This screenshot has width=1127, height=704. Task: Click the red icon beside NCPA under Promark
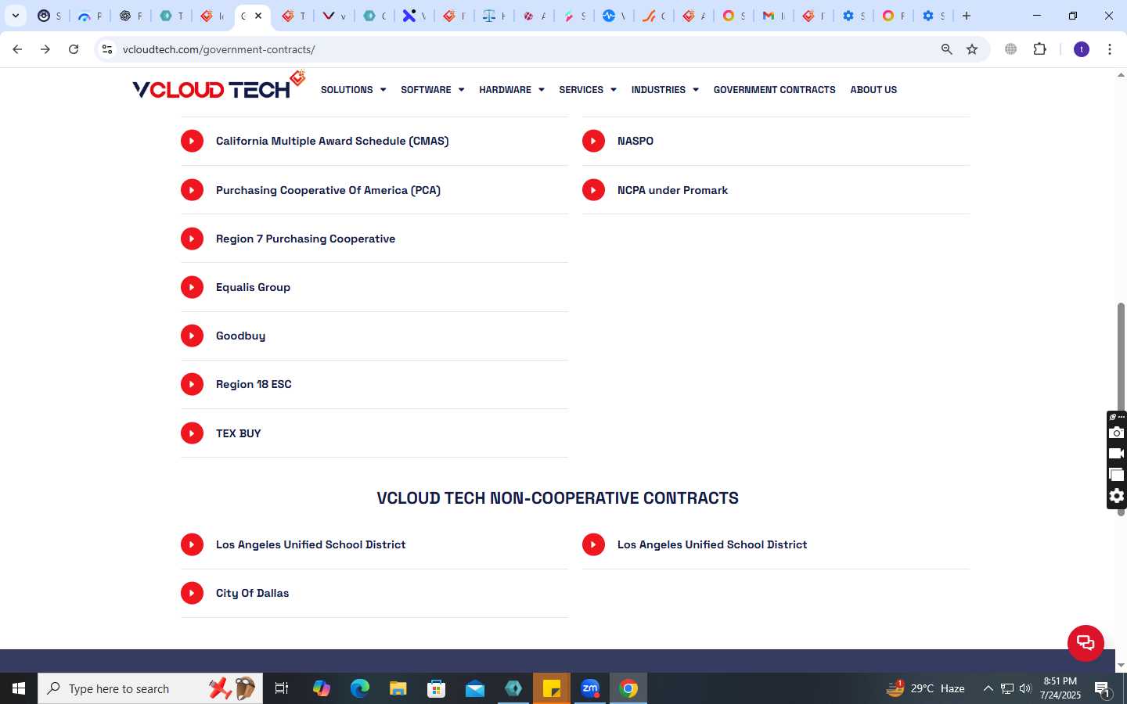[x=593, y=190]
